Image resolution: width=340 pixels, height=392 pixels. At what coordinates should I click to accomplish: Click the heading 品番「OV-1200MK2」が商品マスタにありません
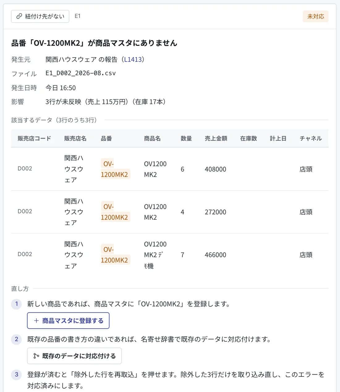(94, 43)
